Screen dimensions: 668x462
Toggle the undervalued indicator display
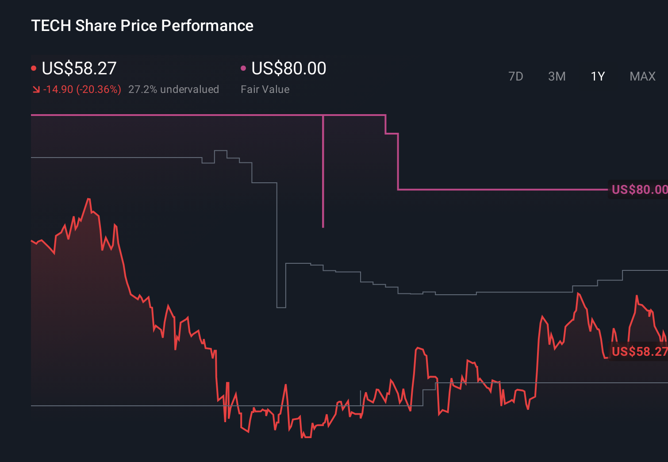click(173, 89)
